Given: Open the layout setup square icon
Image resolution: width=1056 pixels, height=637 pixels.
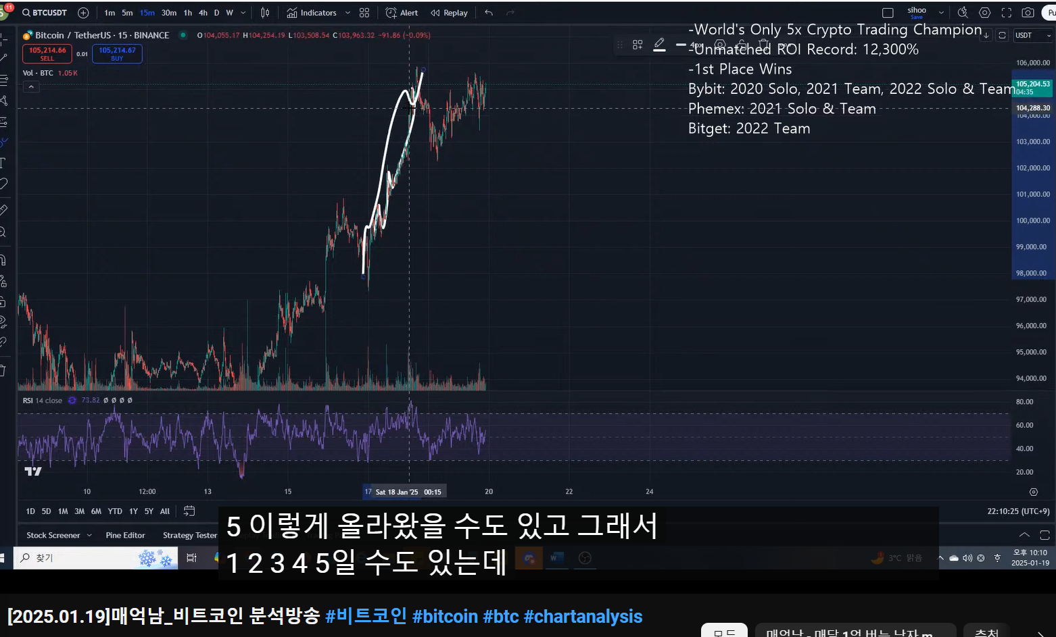Looking at the screenshot, I should click(x=888, y=13).
